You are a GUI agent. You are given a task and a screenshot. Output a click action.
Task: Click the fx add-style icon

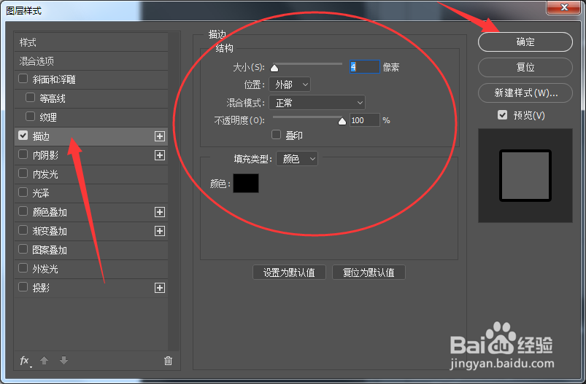click(25, 361)
